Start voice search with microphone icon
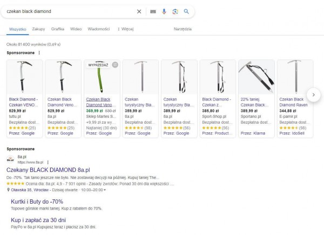Image resolution: width=324 pixels, height=235 pixels. pyautogui.click(x=164, y=11)
